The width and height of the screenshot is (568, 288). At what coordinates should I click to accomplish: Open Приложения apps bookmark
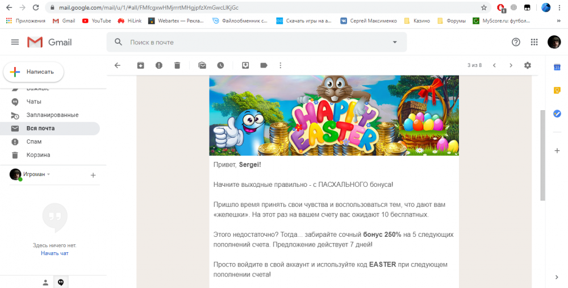26,21
